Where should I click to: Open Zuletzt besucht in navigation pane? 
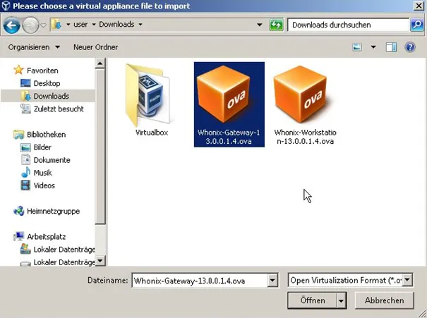[x=59, y=109]
